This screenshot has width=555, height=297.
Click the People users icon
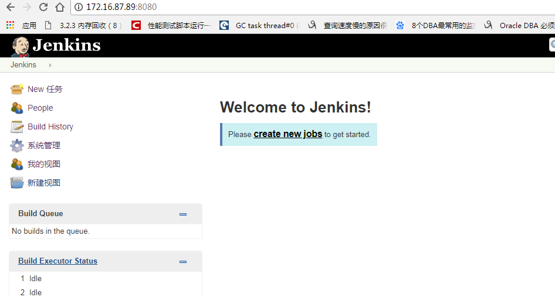tap(16, 108)
